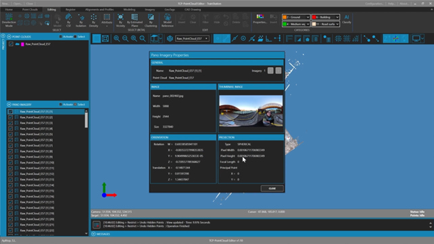Viewport: 434px width, 244px height.
Task: Choose the By Isolation selection tool
Action: (81, 20)
